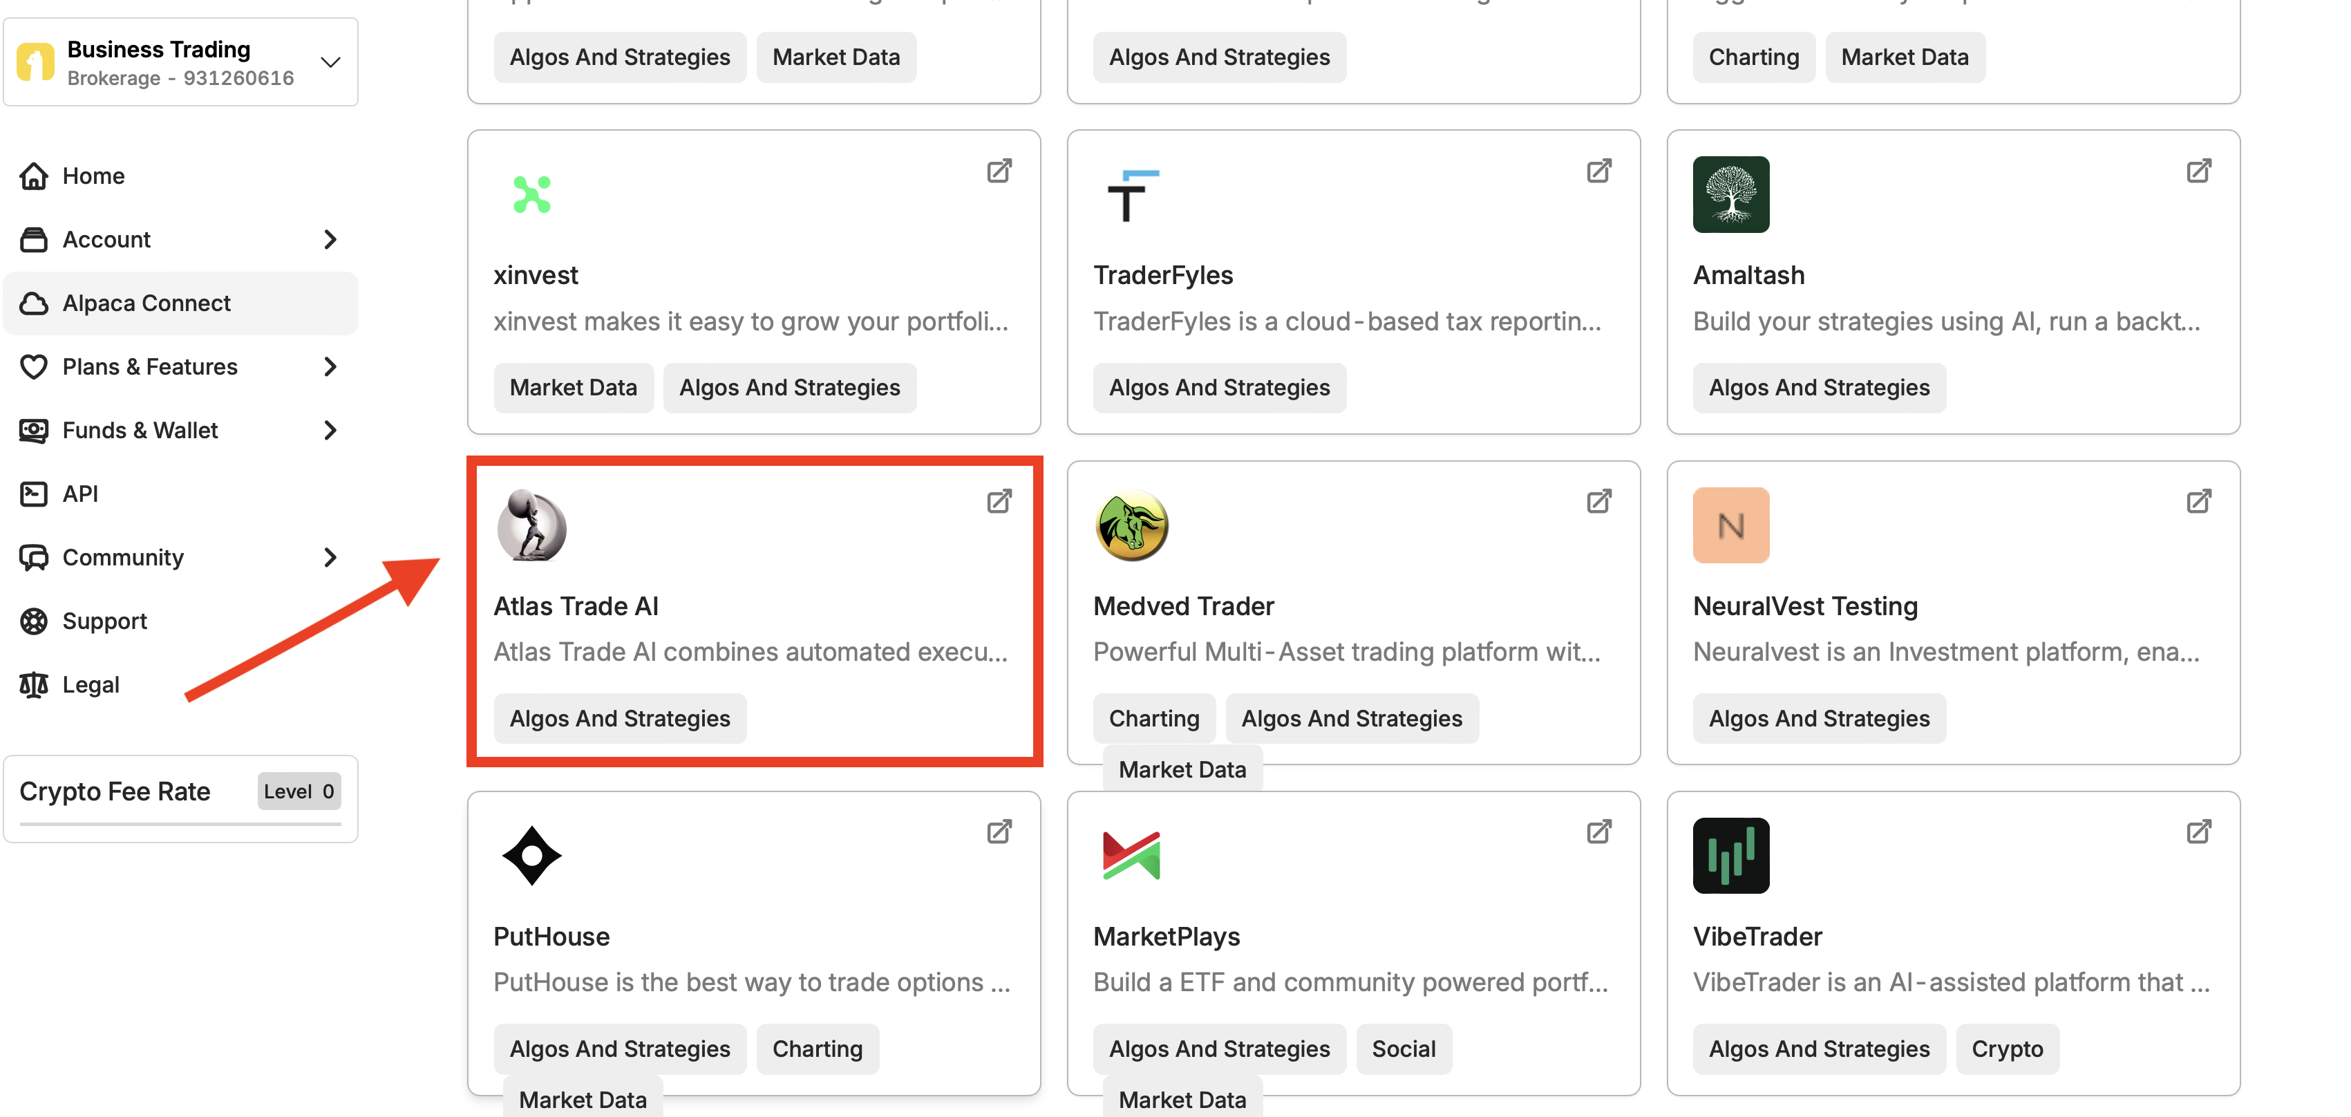Click the PutHouse diamond logo

point(532,856)
